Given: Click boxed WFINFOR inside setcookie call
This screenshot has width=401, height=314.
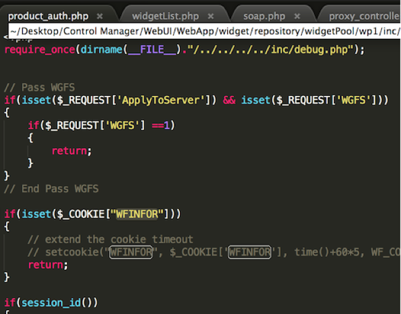Looking at the screenshot, I should [130, 252].
